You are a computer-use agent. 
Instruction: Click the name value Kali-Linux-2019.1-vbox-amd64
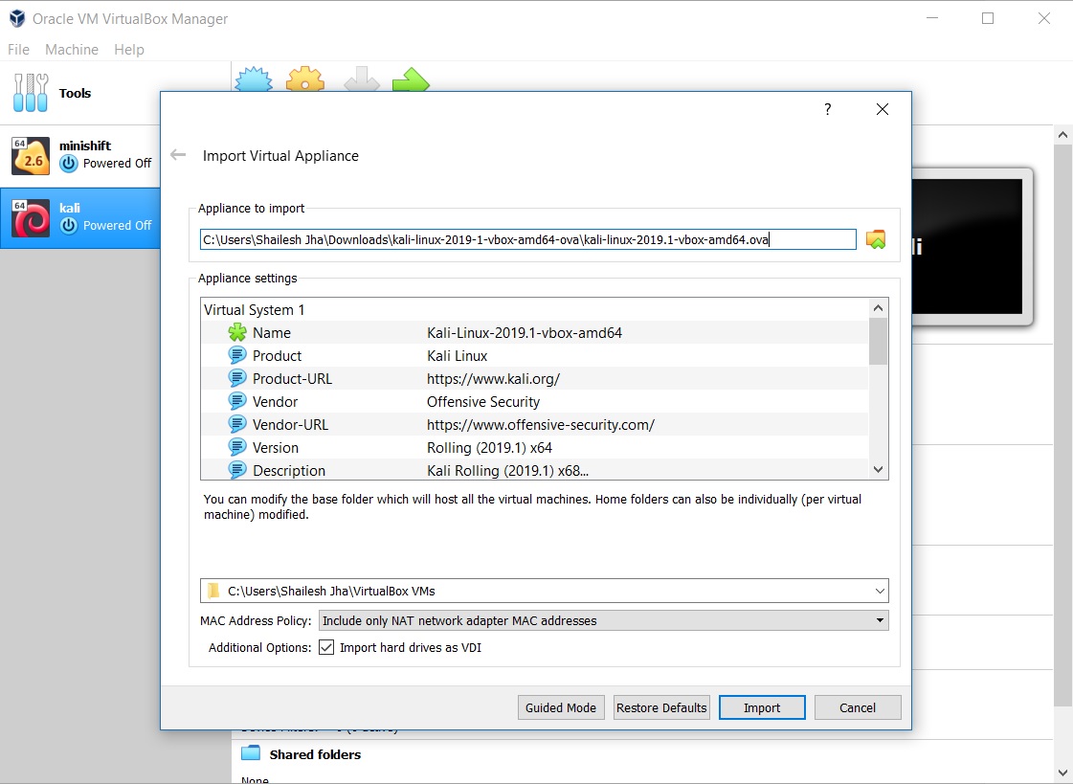pos(525,332)
